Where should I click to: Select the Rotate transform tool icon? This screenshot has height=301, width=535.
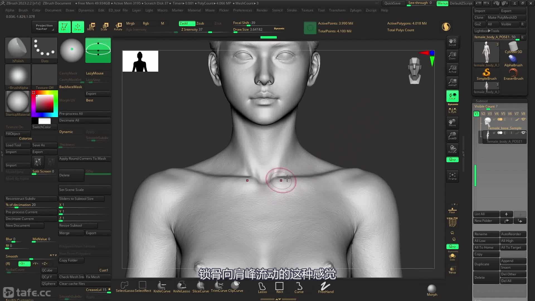point(118,26)
